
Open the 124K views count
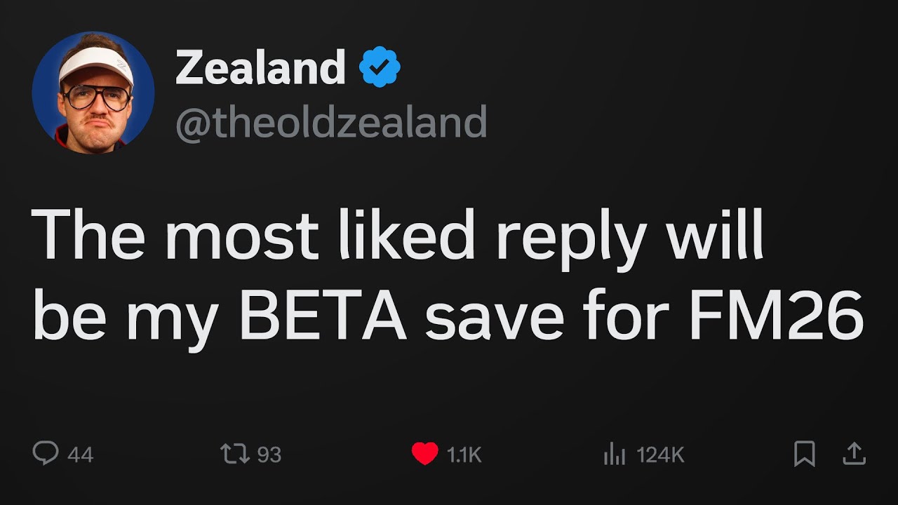click(660, 455)
